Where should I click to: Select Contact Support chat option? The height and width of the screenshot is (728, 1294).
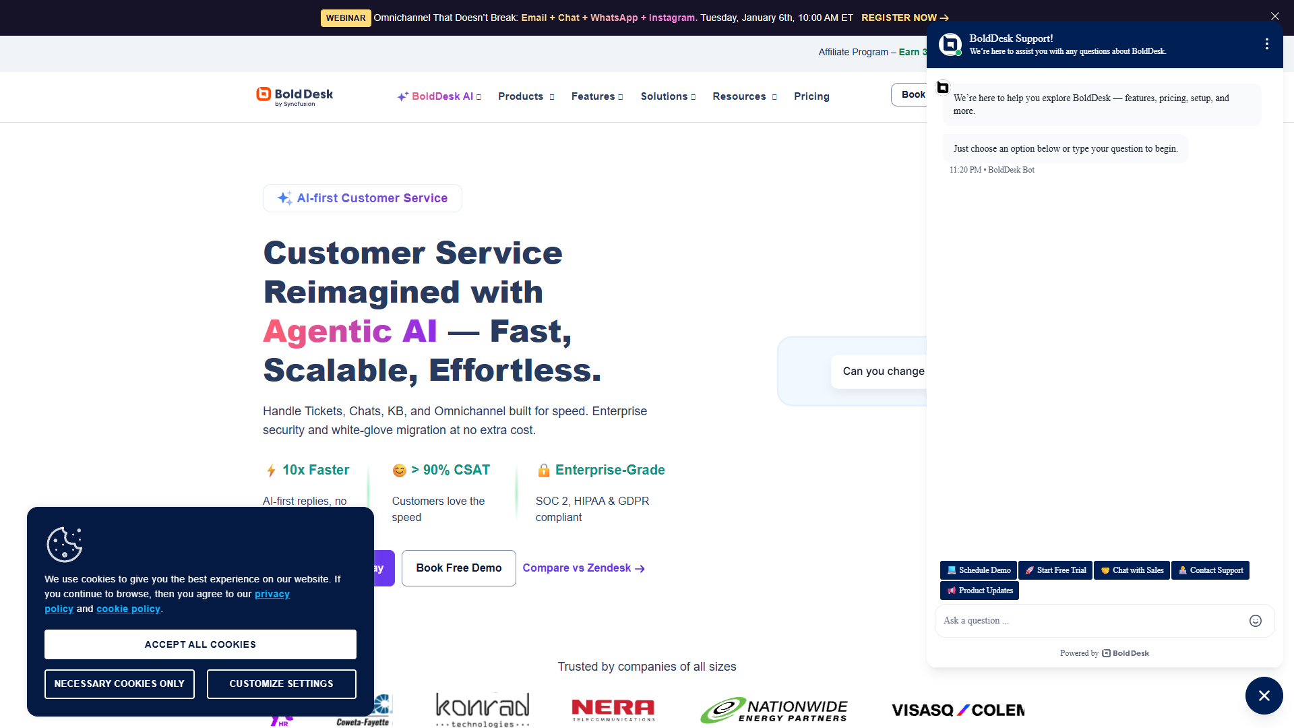coord(1210,570)
